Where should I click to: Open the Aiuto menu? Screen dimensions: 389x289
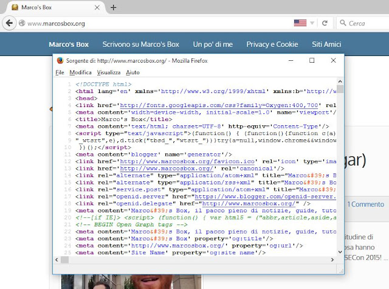click(x=133, y=72)
